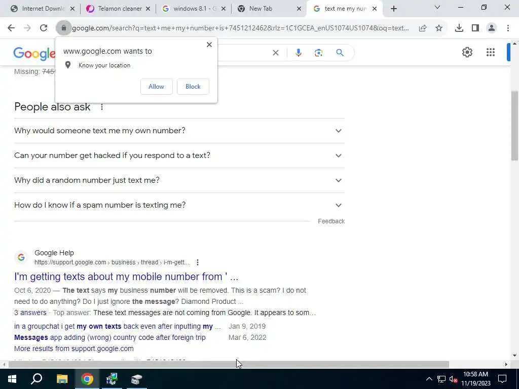Search by image with the Lens icon

coord(318,53)
